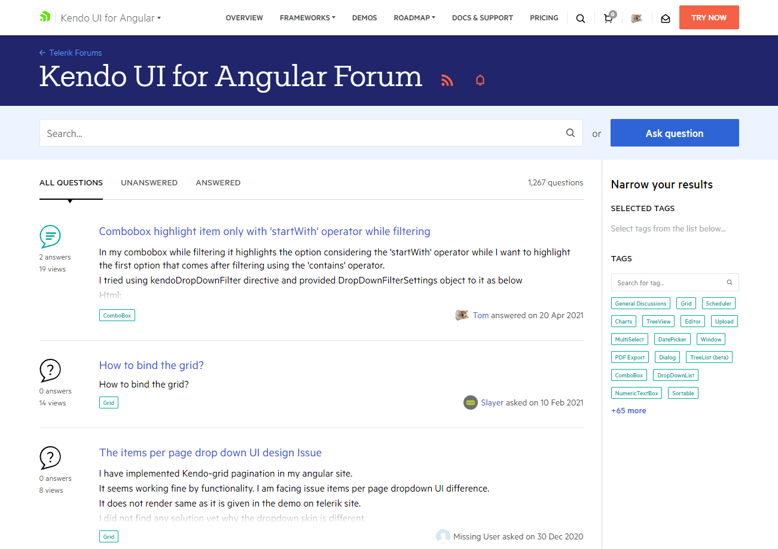Viewport: 778px width, 549px height.
Task: Click question-mark bubble for 'How to bind the grid?'
Action: tap(50, 371)
